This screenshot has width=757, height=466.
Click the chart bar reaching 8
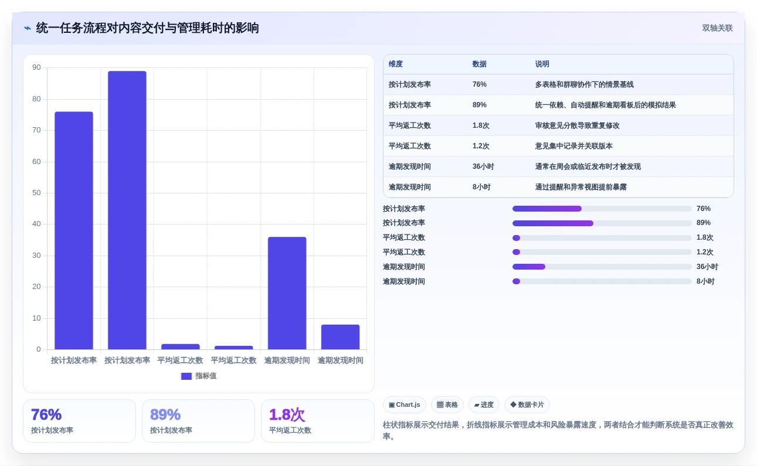coord(340,337)
